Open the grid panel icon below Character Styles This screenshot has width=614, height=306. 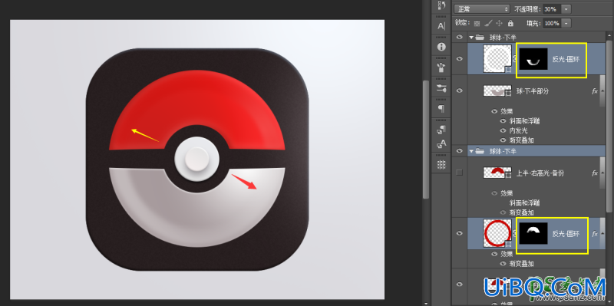pyautogui.click(x=441, y=165)
